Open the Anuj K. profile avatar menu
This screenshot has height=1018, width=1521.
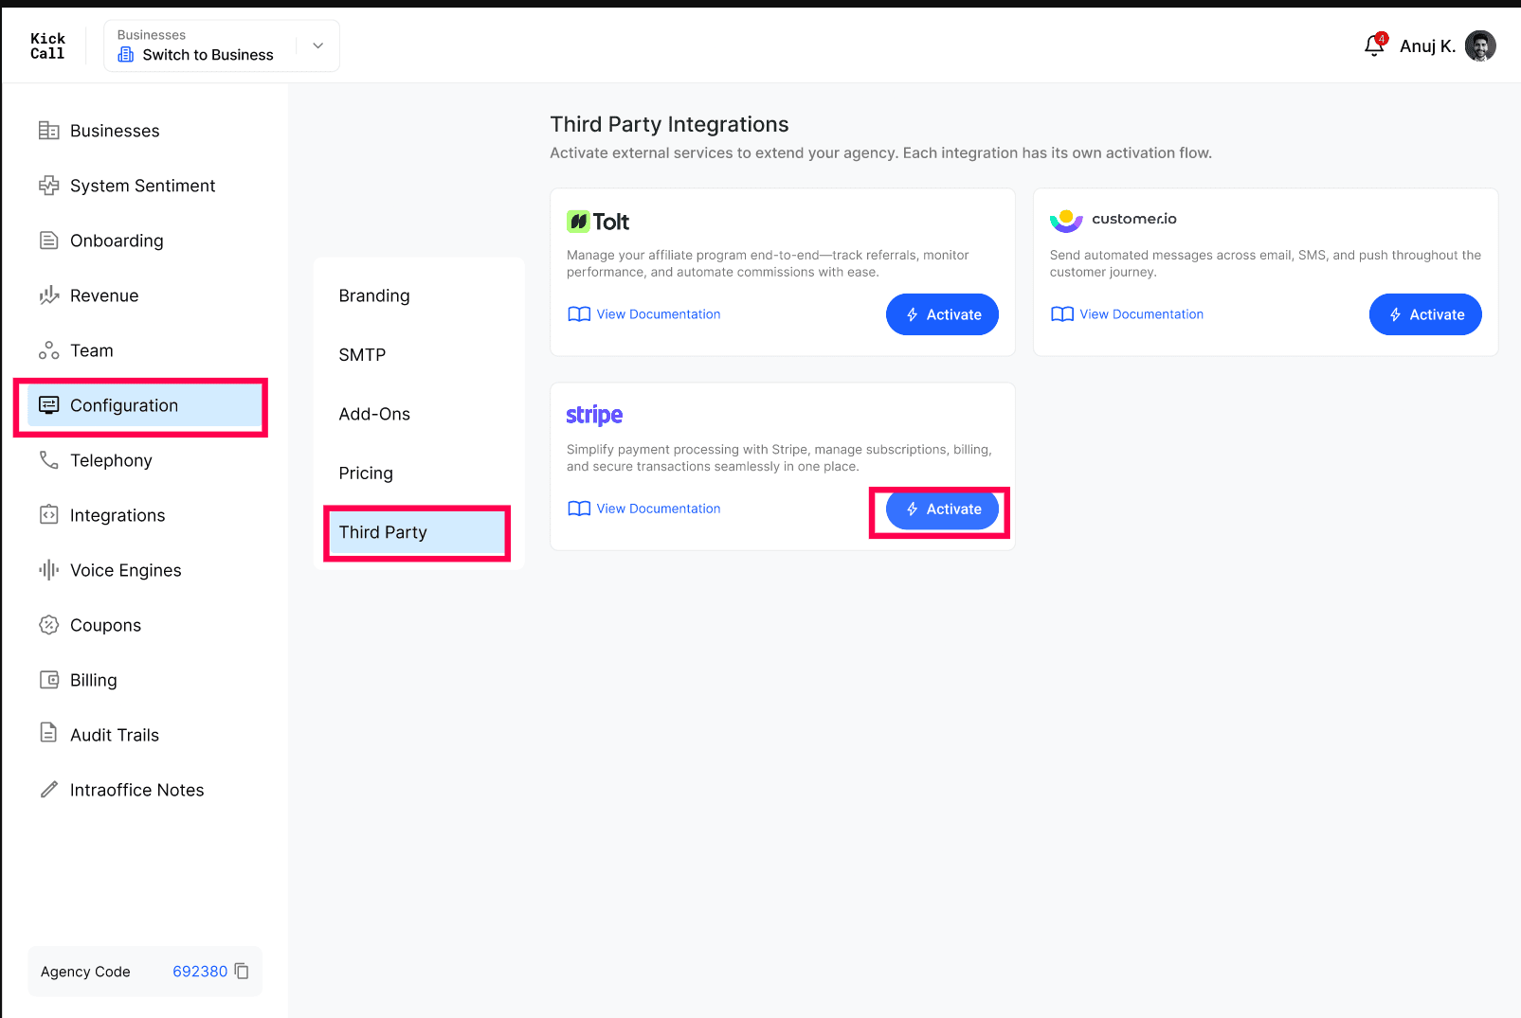1480,45
